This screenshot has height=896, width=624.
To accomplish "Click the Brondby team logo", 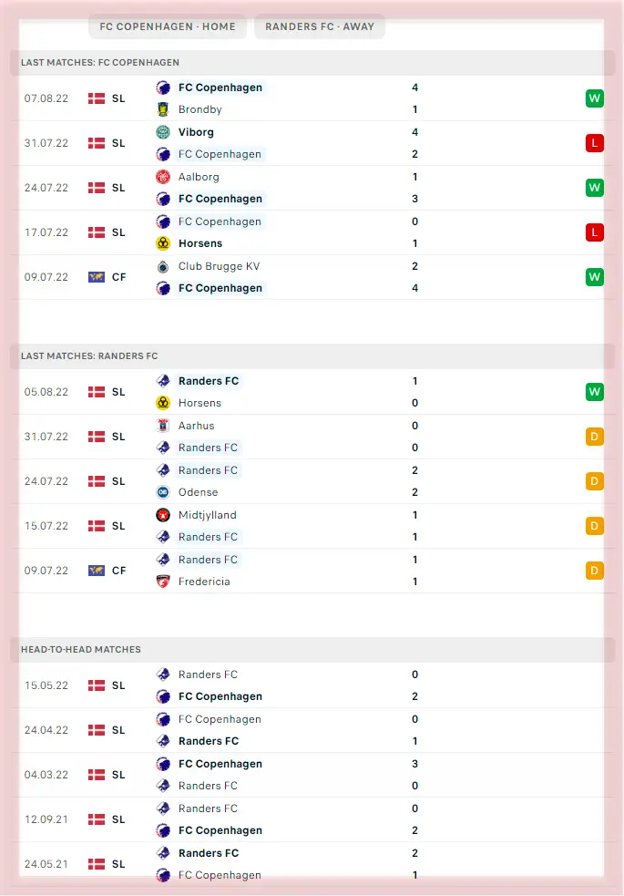I will pos(163,109).
